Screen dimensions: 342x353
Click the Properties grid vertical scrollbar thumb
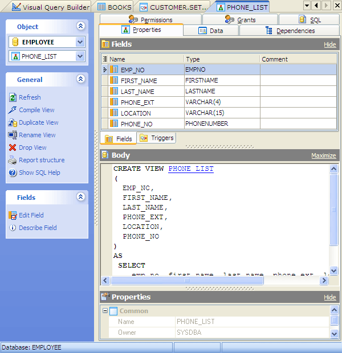click(x=334, y=319)
